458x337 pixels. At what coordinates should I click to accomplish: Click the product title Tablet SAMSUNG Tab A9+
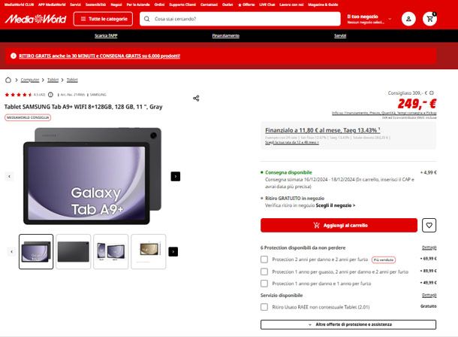83,107
